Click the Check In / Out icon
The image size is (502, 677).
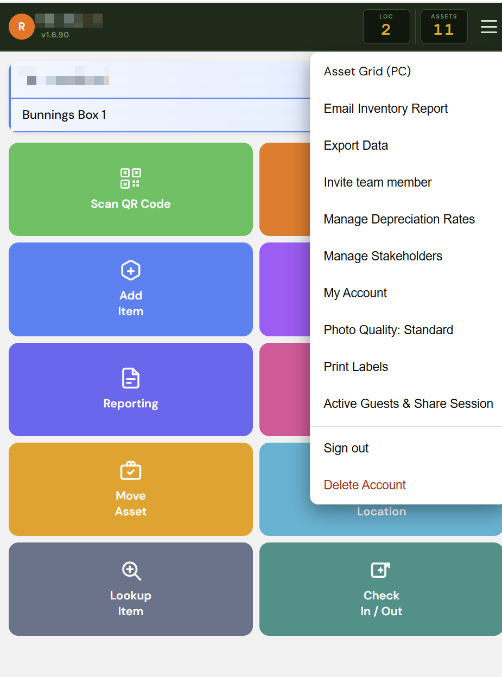(380, 570)
